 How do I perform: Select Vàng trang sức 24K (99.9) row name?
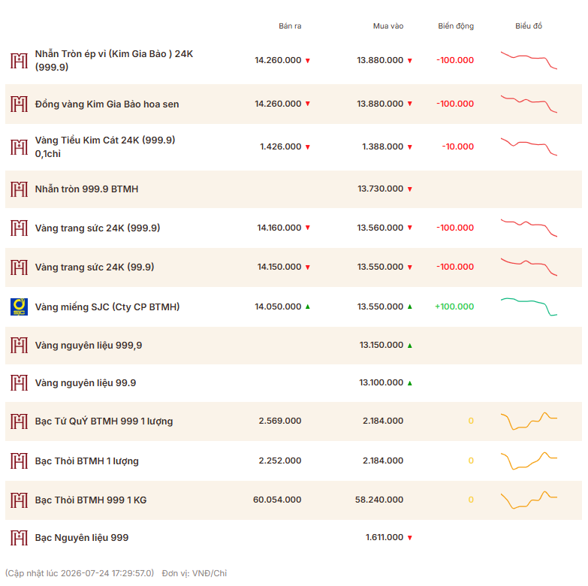pyautogui.click(x=95, y=267)
